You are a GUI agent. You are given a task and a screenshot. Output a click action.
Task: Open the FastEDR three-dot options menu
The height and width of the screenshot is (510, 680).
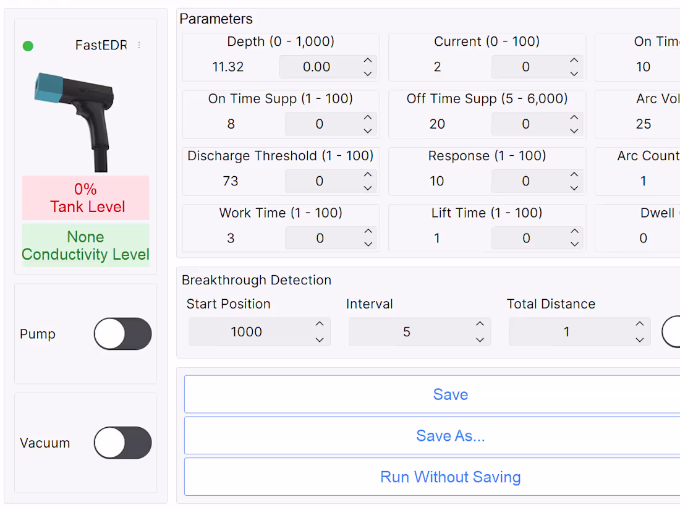pyautogui.click(x=139, y=45)
